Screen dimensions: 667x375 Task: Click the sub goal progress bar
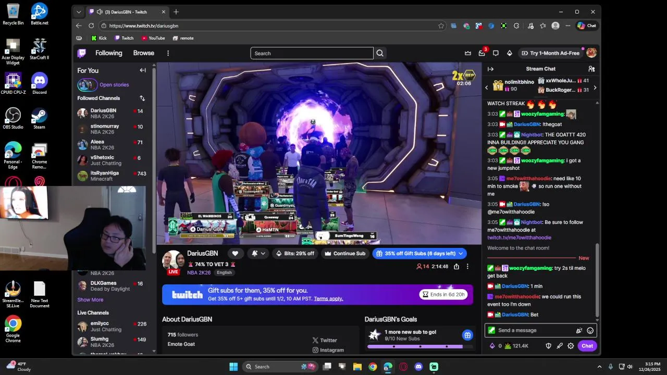pos(420,346)
